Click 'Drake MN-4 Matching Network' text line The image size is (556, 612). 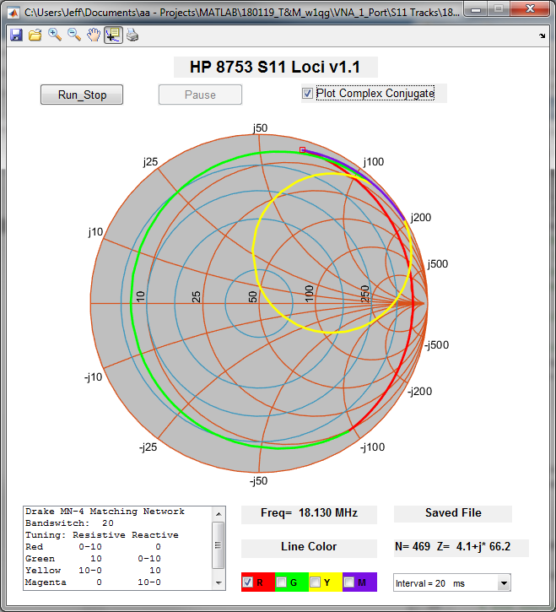point(105,512)
